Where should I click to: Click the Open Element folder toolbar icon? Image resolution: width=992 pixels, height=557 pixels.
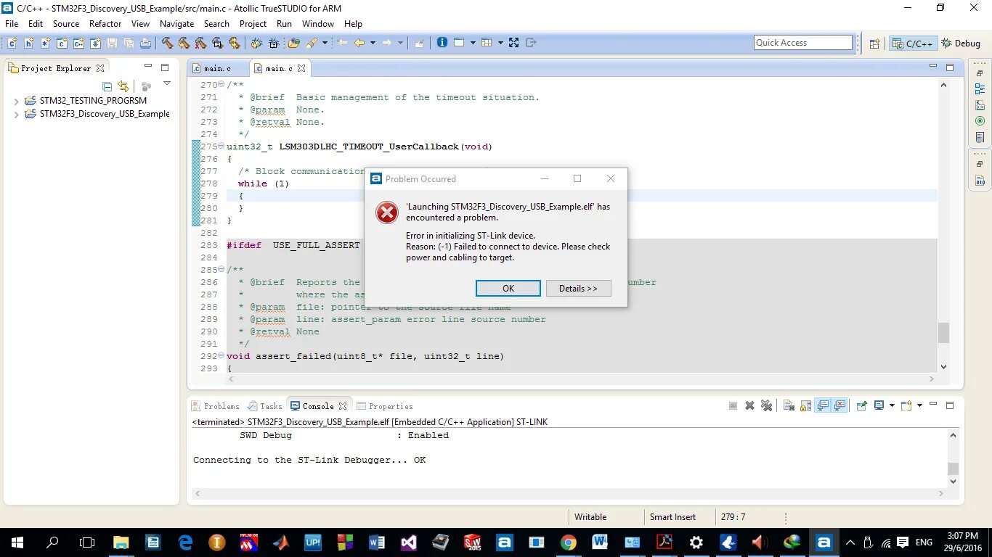click(293, 43)
